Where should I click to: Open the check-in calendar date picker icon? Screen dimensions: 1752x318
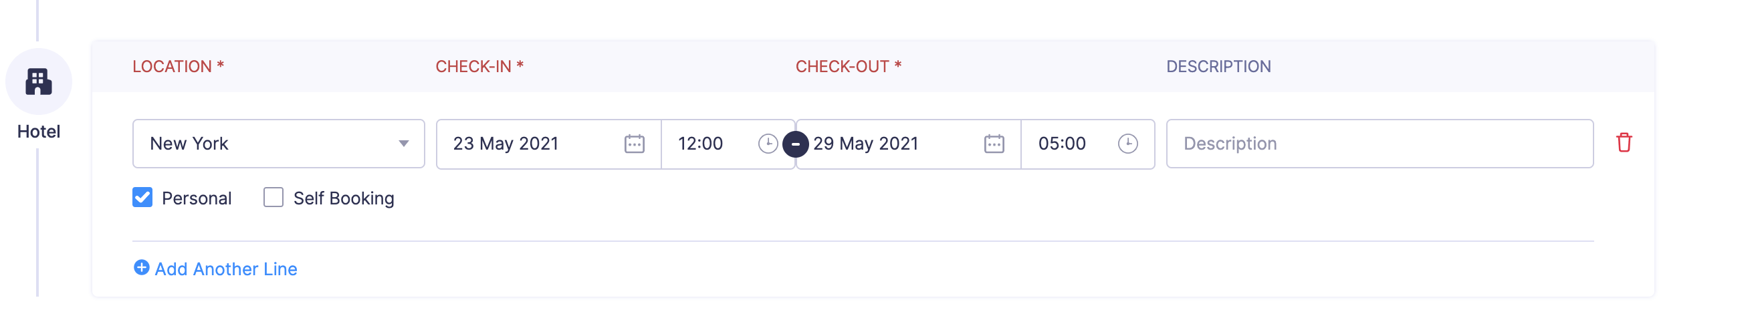click(634, 144)
